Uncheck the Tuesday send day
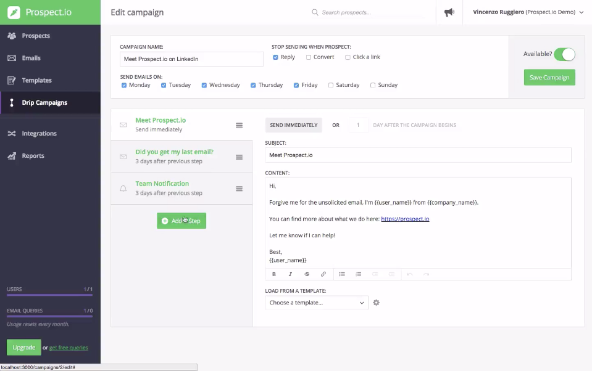The width and height of the screenshot is (592, 371). point(164,85)
